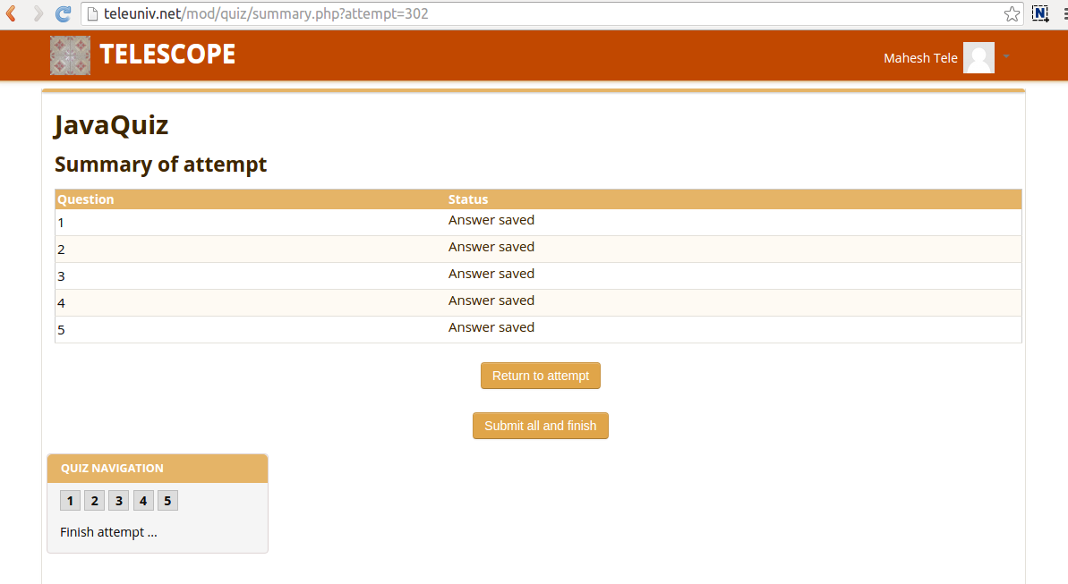Open the N browser extension icon

(1040, 13)
